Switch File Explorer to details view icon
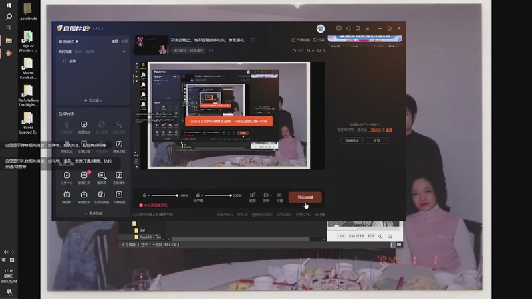The image size is (532, 299). coord(392,245)
